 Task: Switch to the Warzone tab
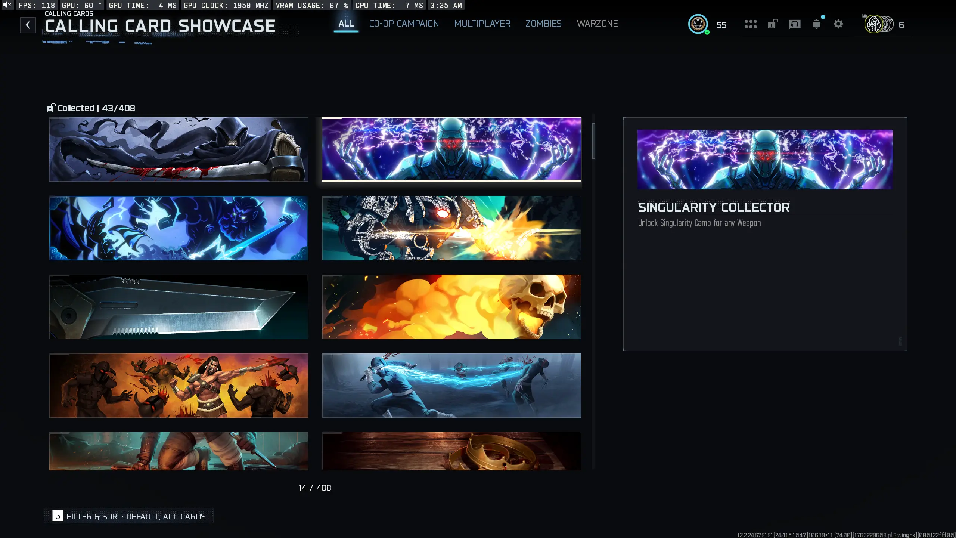click(597, 24)
